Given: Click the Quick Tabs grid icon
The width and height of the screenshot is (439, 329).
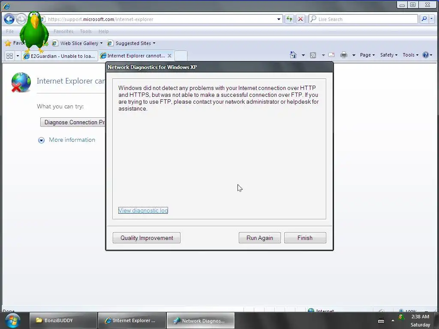Looking at the screenshot, I should tap(9, 56).
